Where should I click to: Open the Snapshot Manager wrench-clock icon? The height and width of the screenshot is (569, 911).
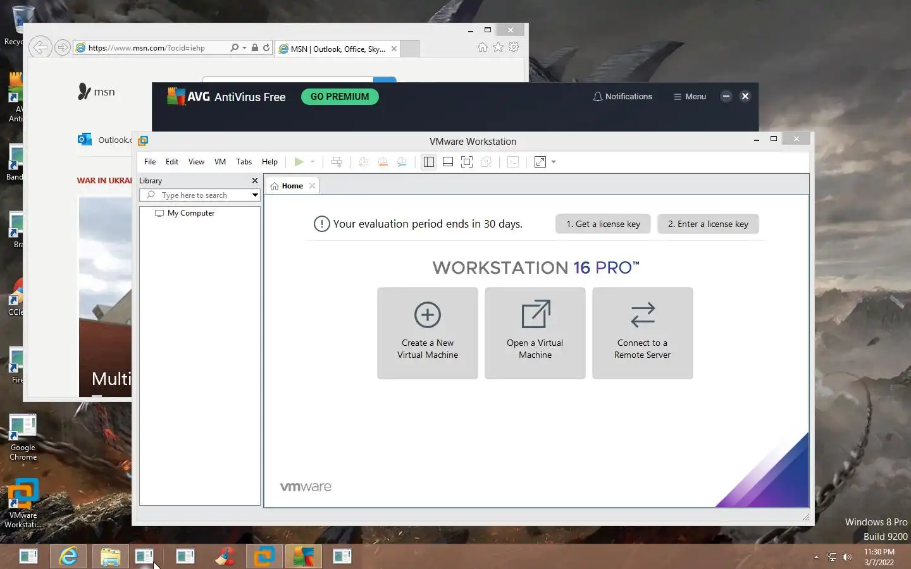(402, 162)
